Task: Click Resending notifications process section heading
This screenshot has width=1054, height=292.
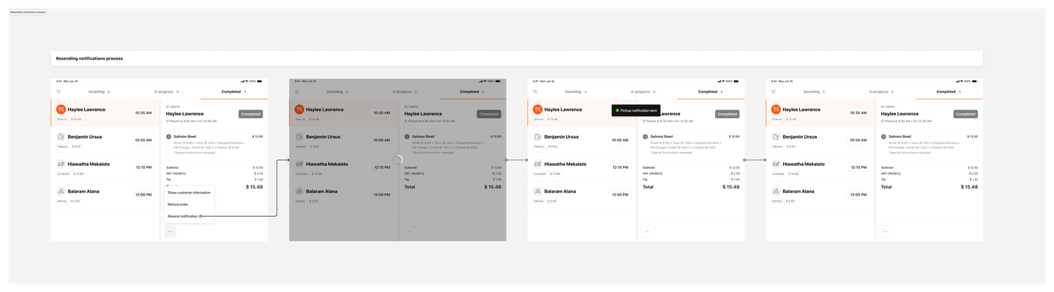Action: tap(89, 58)
